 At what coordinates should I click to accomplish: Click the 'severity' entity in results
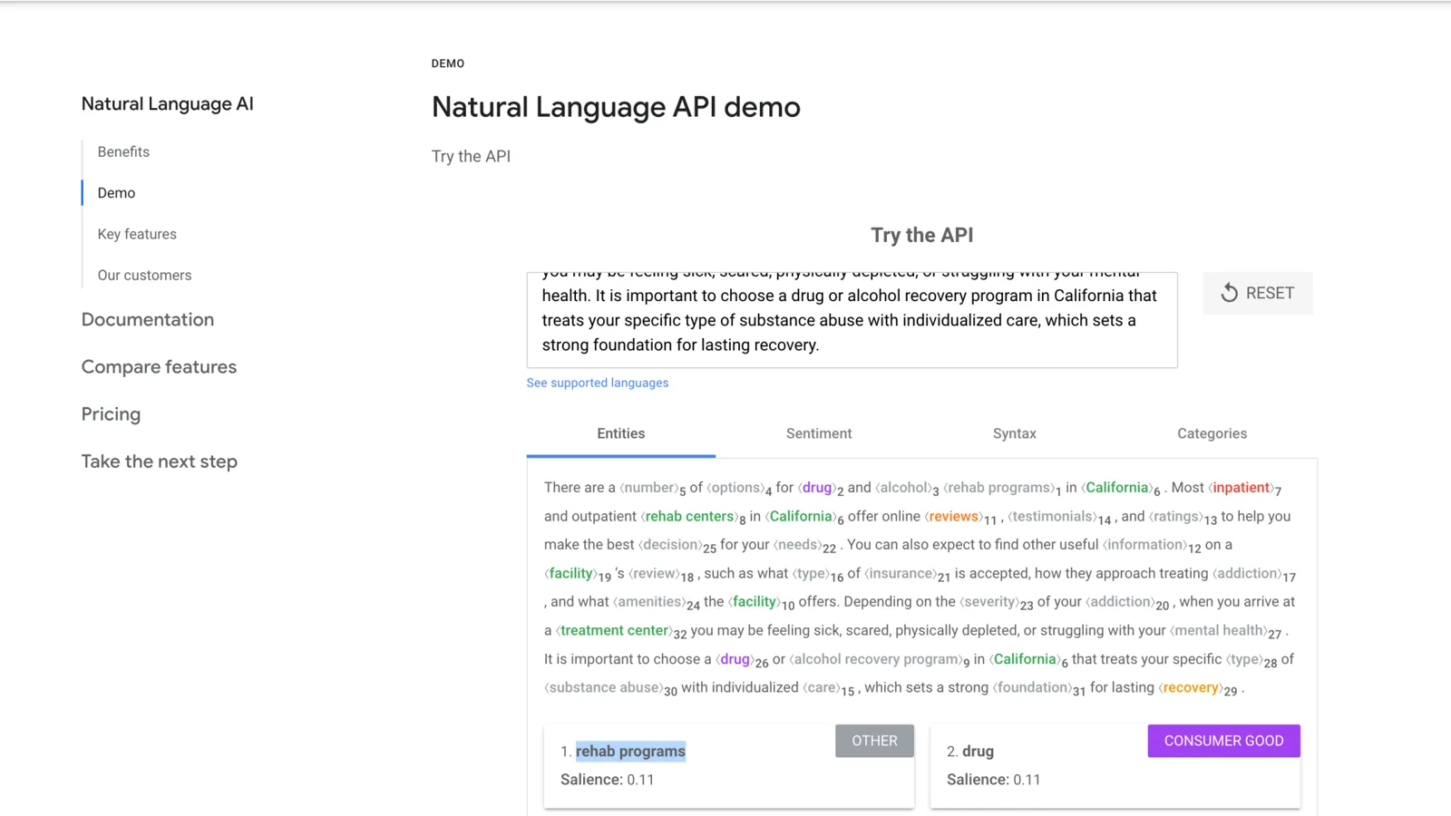click(989, 601)
